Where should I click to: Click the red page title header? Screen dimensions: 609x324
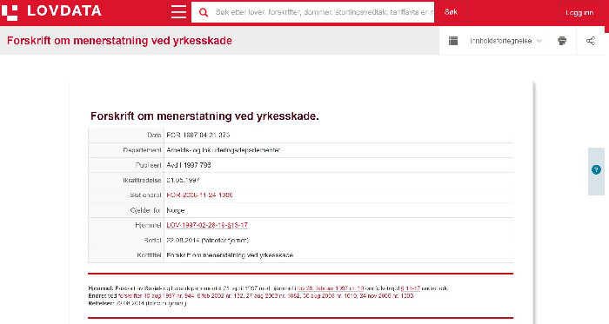(x=119, y=41)
